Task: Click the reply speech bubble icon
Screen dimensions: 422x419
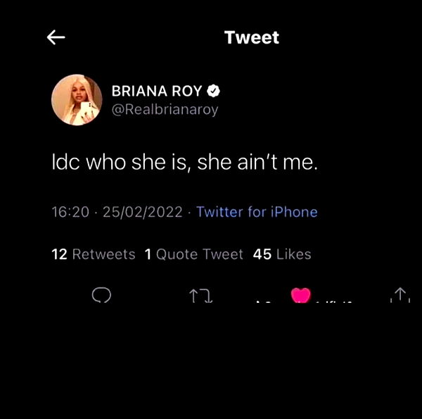Action: 101,294
